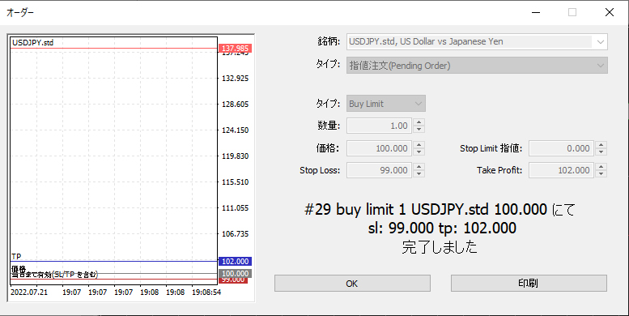This screenshot has width=629, height=316.
Task: Click the order confirmation text #29 buy limit
Action: click(x=440, y=209)
